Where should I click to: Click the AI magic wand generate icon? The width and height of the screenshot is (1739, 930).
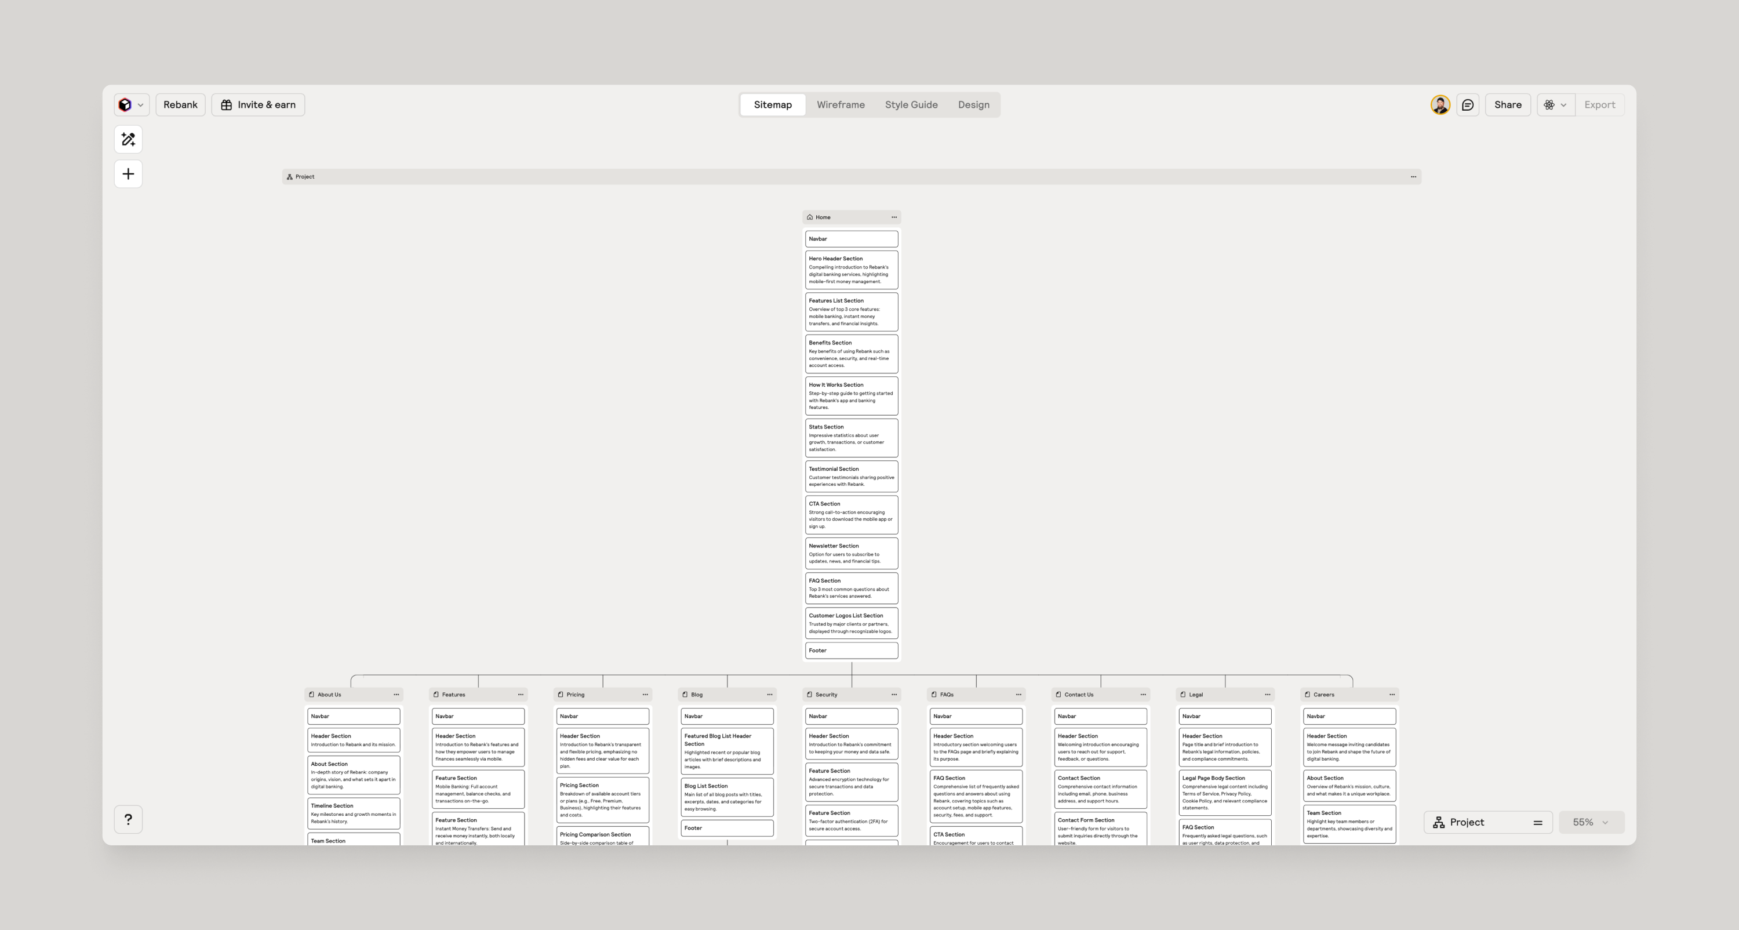pos(128,139)
